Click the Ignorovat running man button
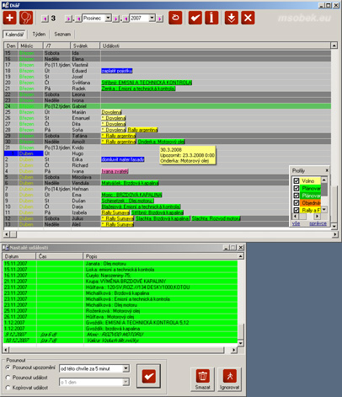This screenshot has height=397, width=342. [x=230, y=379]
